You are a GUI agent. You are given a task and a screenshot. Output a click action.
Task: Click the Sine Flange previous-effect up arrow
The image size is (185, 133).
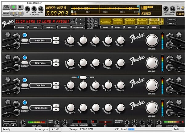point(56,61)
